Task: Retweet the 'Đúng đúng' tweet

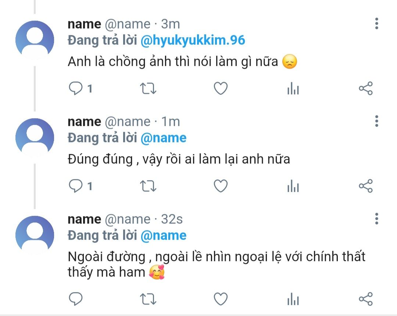Action: point(149,186)
